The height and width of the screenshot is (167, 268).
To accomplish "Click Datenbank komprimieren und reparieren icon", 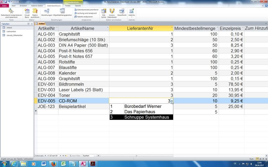I will (x=11, y=12).
